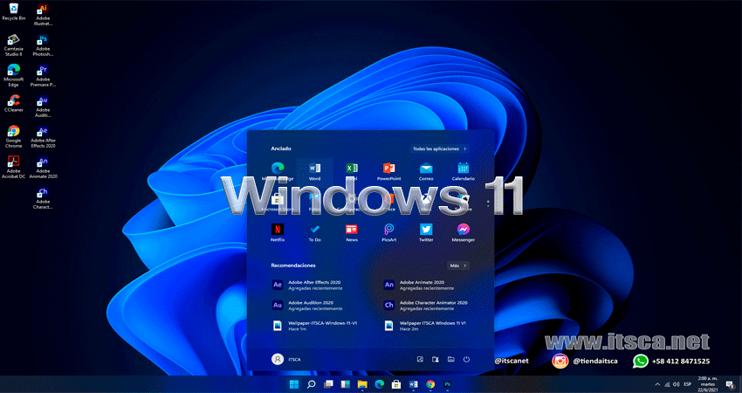
Task: Toggle the ESP input language indicator
Action: point(688,383)
